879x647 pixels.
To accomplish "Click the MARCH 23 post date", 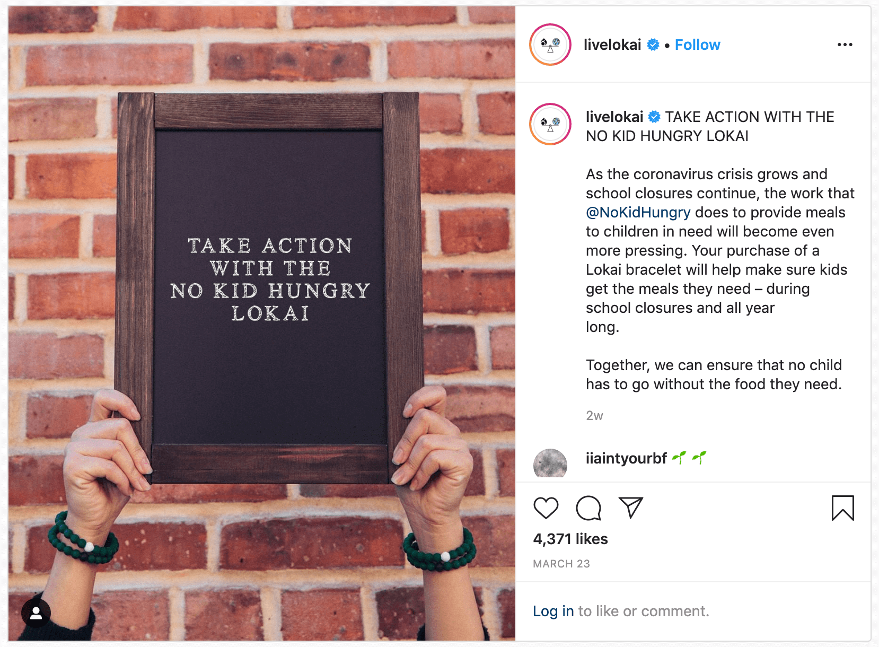I will [561, 564].
